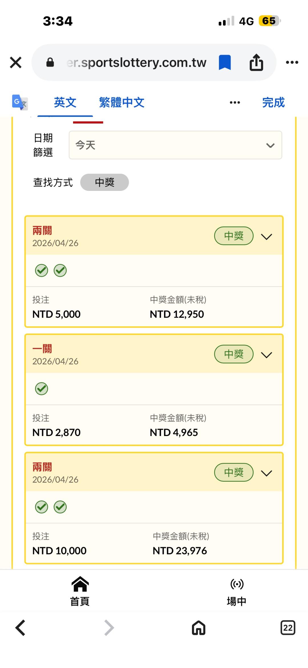Navigate back with left arrow
This screenshot has height=668, width=308.
click(x=20, y=628)
